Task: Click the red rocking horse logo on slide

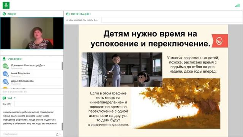Action: [x=220, y=41]
